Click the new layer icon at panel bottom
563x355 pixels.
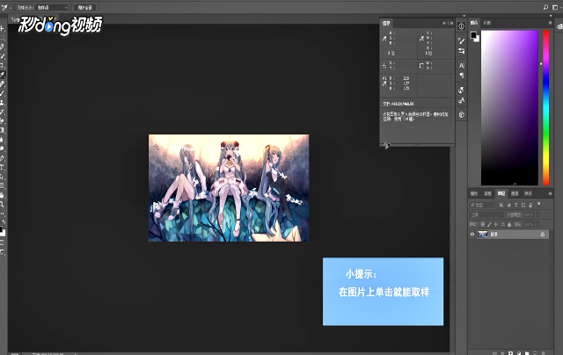[x=535, y=353]
